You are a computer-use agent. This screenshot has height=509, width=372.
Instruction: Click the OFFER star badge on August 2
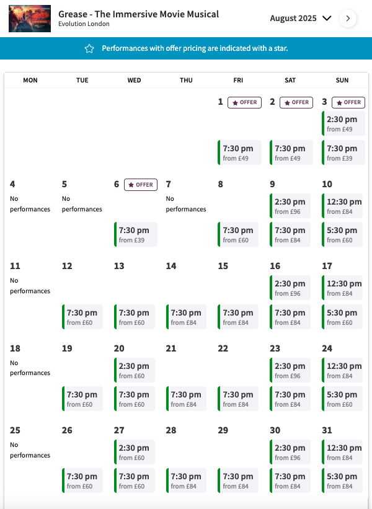coord(296,102)
